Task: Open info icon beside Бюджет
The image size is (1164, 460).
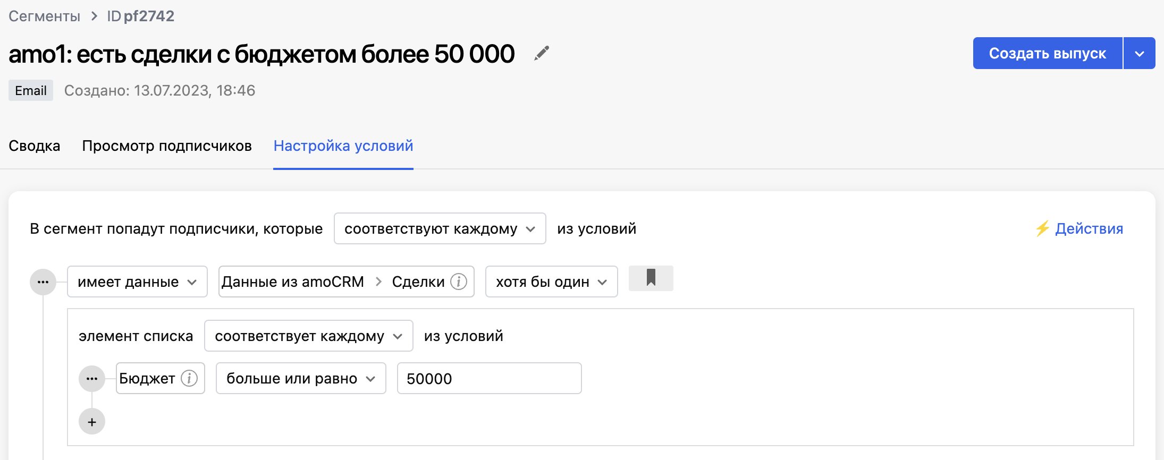Action: click(x=189, y=378)
